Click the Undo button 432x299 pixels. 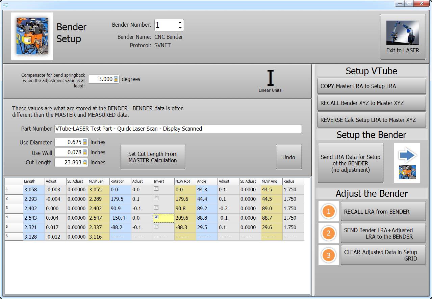click(288, 157)
